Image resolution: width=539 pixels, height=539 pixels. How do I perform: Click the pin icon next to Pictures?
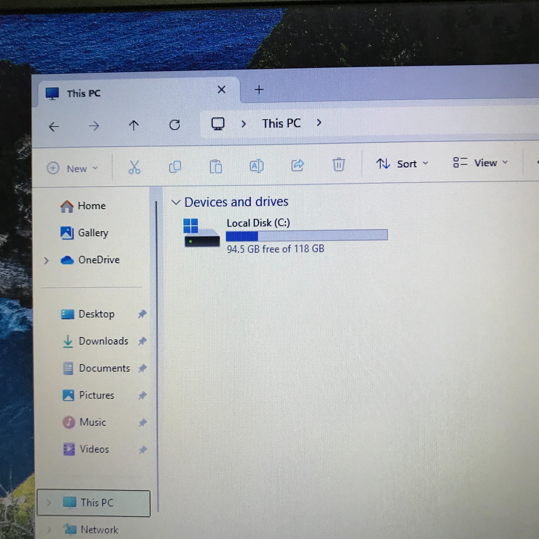pyautogui.click(x=142, y=395)
